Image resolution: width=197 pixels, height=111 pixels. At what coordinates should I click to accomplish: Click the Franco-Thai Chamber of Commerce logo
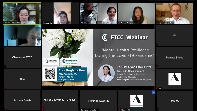click(70, 62)
